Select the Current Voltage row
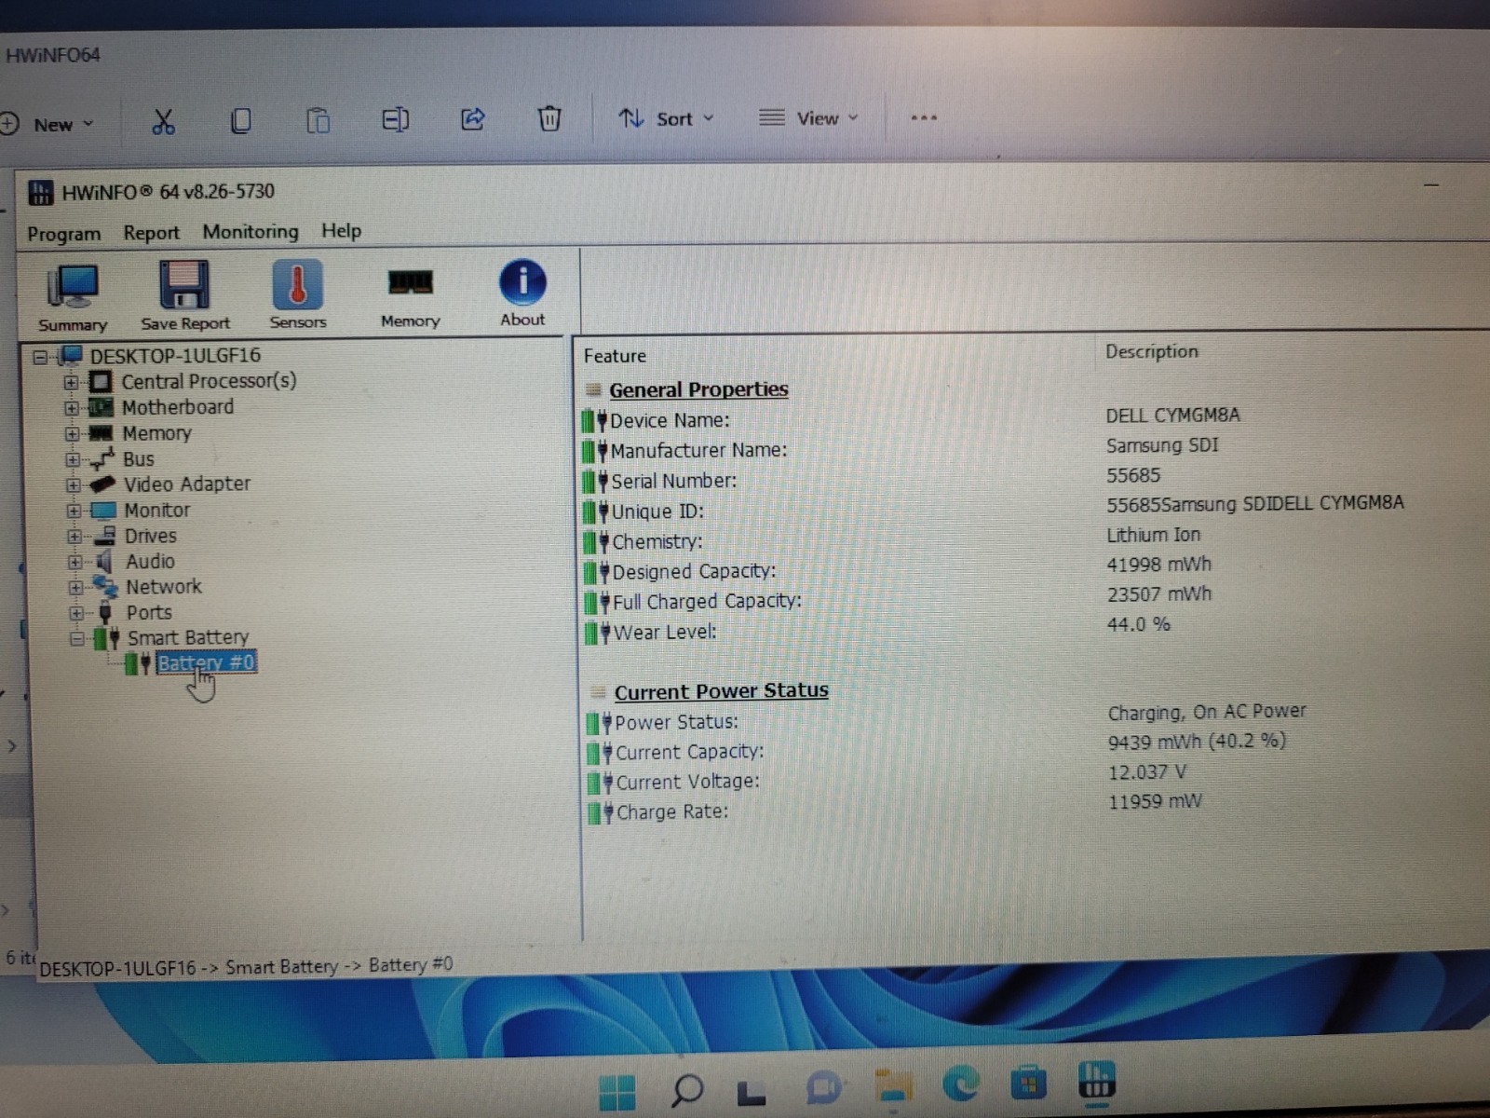 1034,778
